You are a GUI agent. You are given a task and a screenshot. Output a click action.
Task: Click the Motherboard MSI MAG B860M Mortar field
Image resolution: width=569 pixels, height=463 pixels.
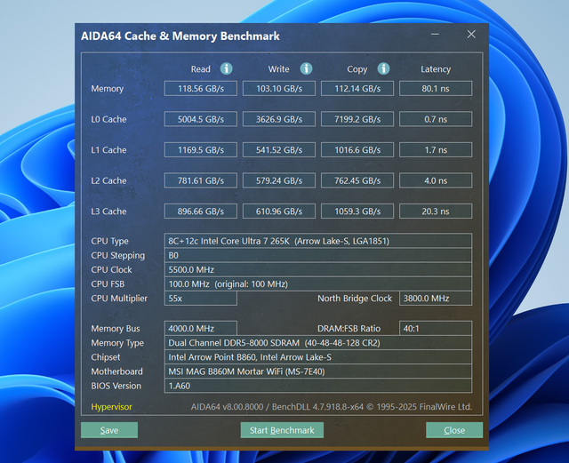tap(317, 371)
